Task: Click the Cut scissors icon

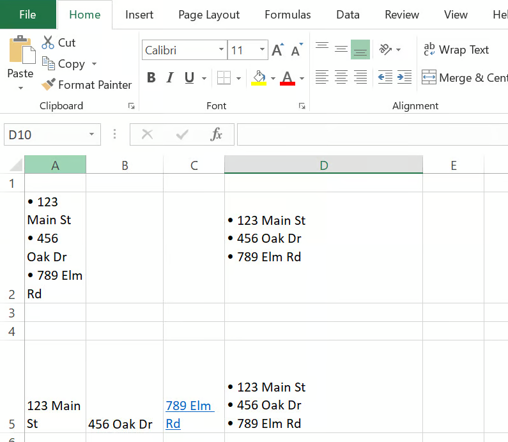Action: (x=49, y=43)
